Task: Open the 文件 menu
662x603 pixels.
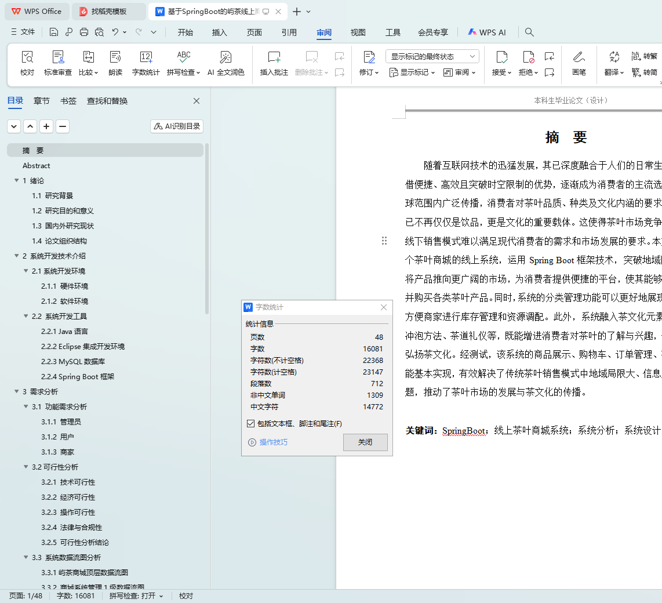Action: pyautogui.click(x=23, y=32)
